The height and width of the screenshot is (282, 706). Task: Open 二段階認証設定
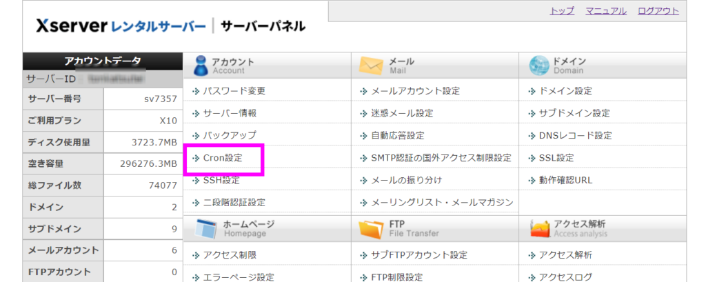click(234, 203)
